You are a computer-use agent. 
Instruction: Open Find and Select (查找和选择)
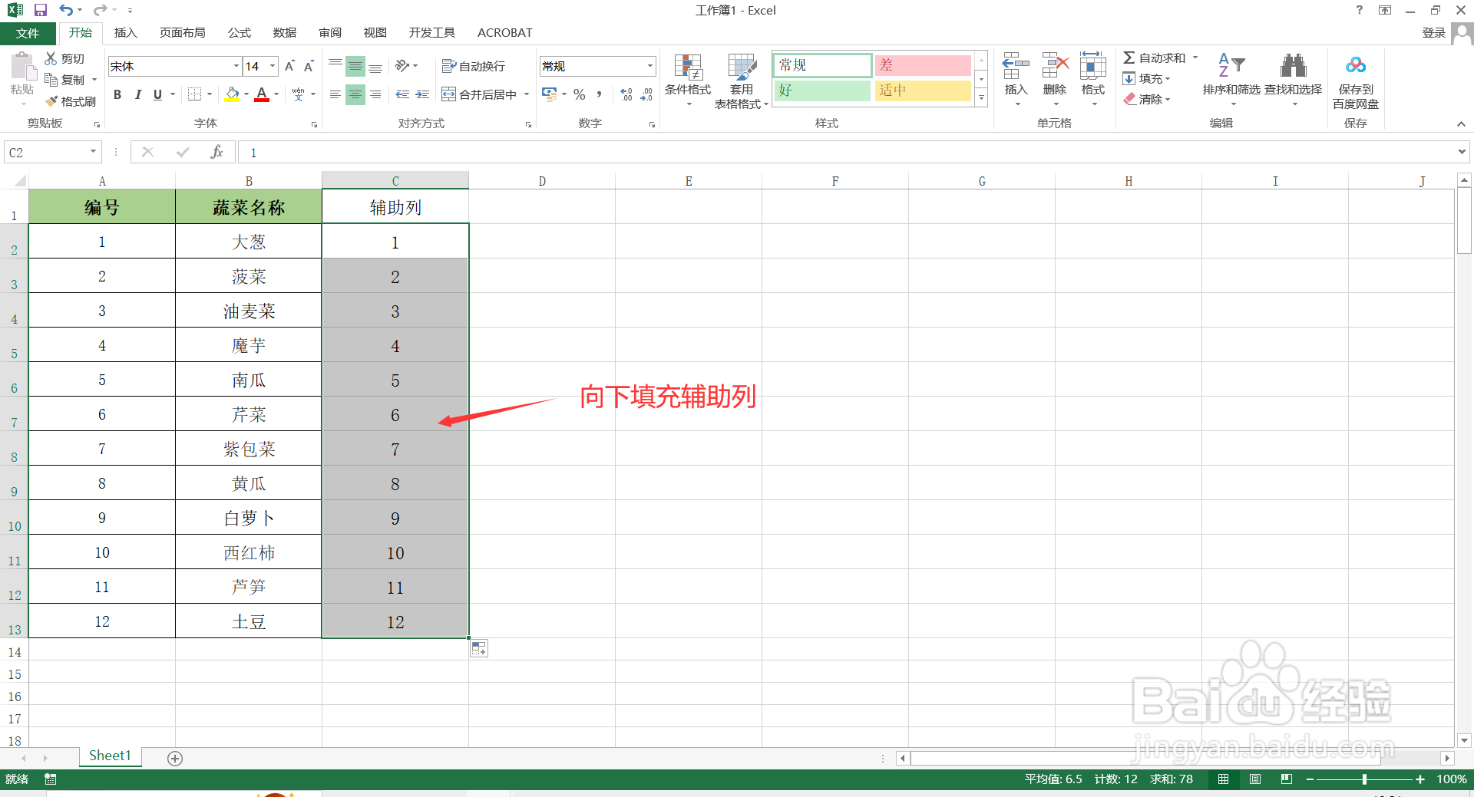[1294, 79]
